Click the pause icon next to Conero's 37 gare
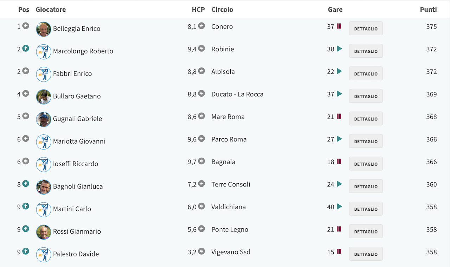Screen dimensions: 450x267 coord(339,26)
